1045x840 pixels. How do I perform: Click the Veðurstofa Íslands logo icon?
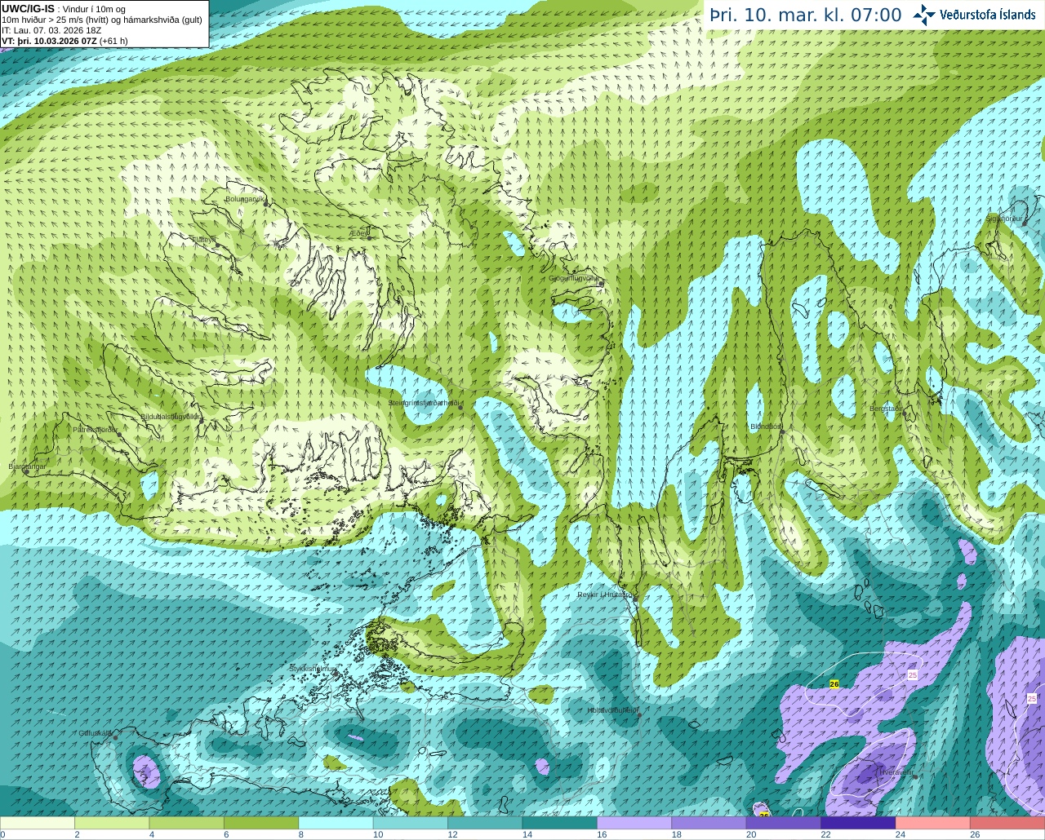point(924,15)
